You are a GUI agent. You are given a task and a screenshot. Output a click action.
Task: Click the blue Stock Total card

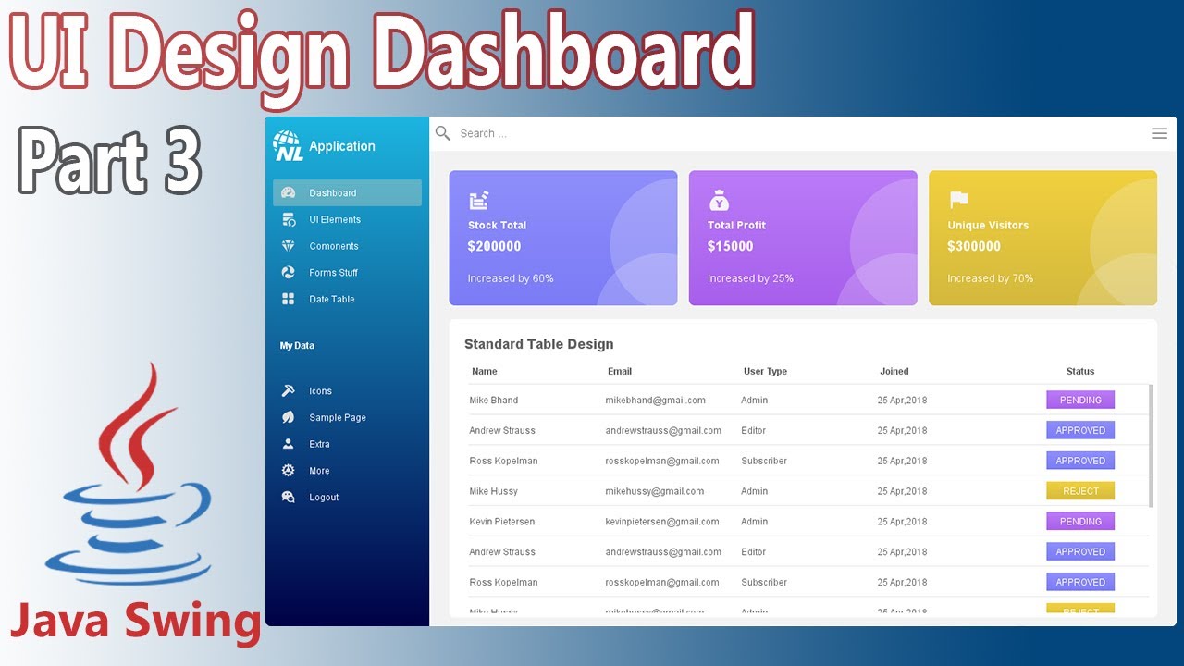[x=563, y=238]
